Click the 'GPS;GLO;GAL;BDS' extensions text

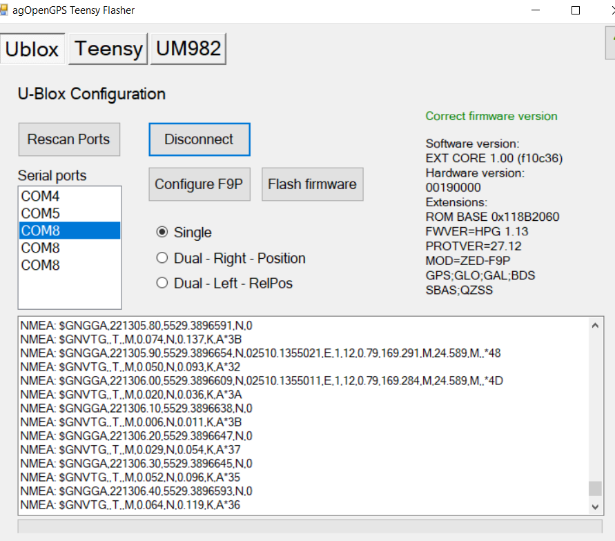click(480, 275)
